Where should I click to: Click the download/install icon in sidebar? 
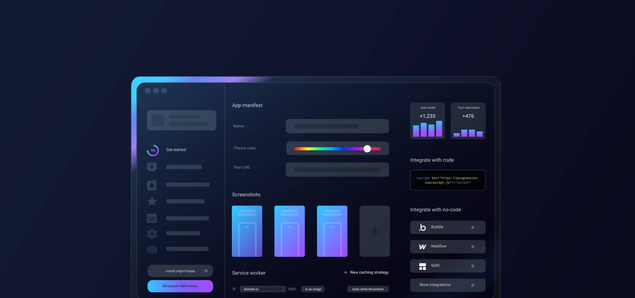[x=152, y=167]
